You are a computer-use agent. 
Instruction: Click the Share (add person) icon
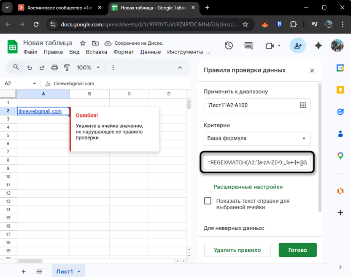[x=298, y=45]
